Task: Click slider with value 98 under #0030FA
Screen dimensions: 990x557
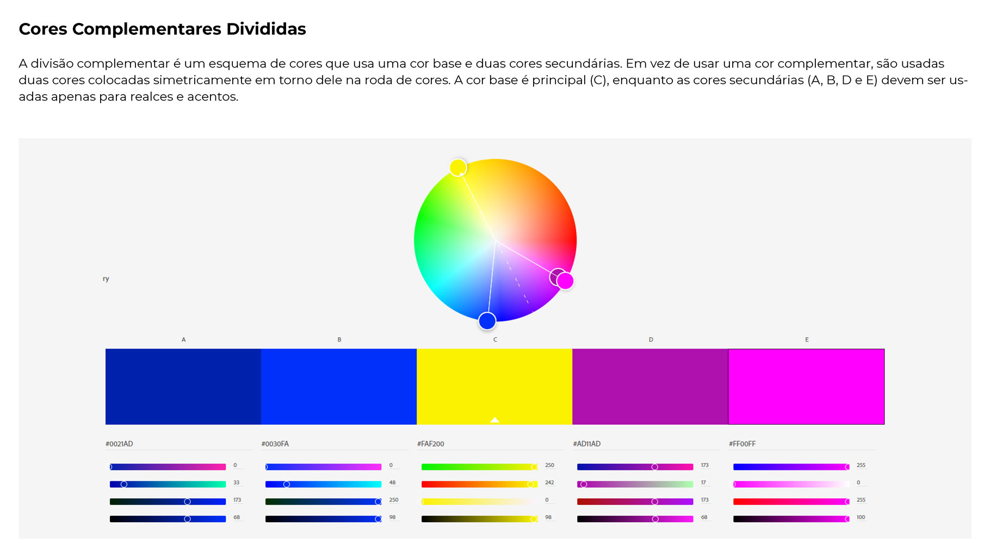Action: (323, 519)
